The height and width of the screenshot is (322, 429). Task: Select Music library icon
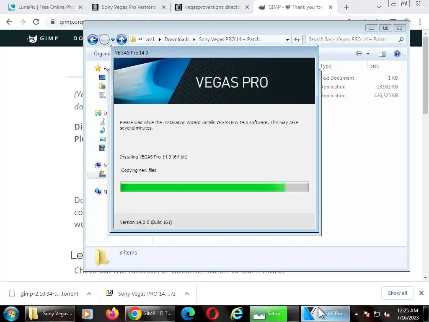pos(102,130)
